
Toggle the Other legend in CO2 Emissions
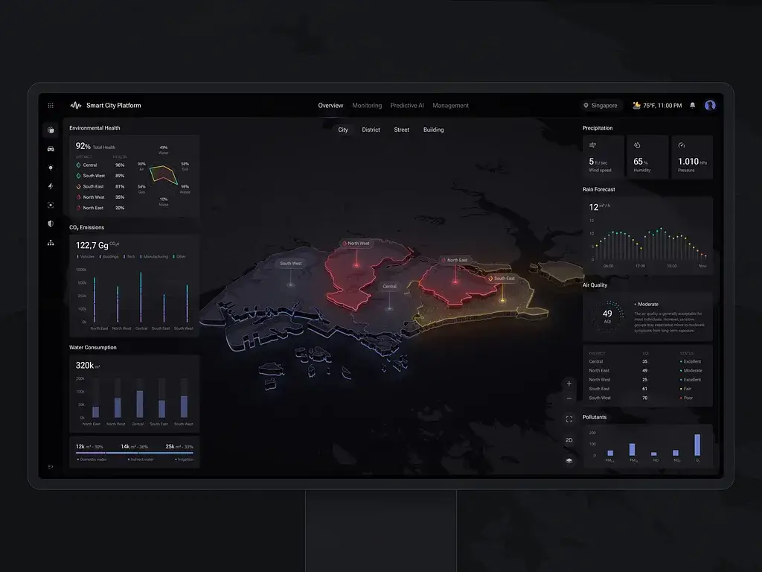180,256
